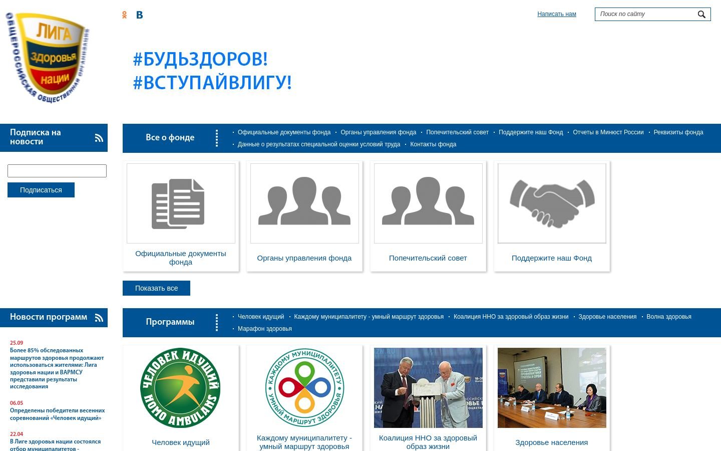Open Отчеты в Минюст России menu item
This screenshot has height=451, width=721.
tap(608, 132)
